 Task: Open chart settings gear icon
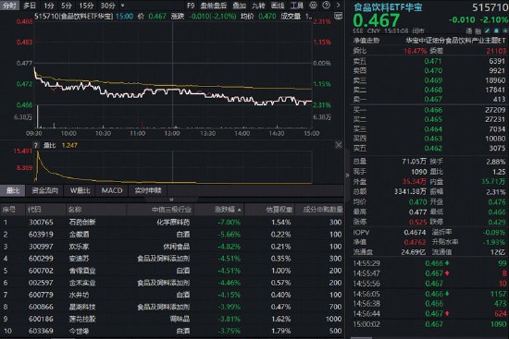[x=313, y=6]
